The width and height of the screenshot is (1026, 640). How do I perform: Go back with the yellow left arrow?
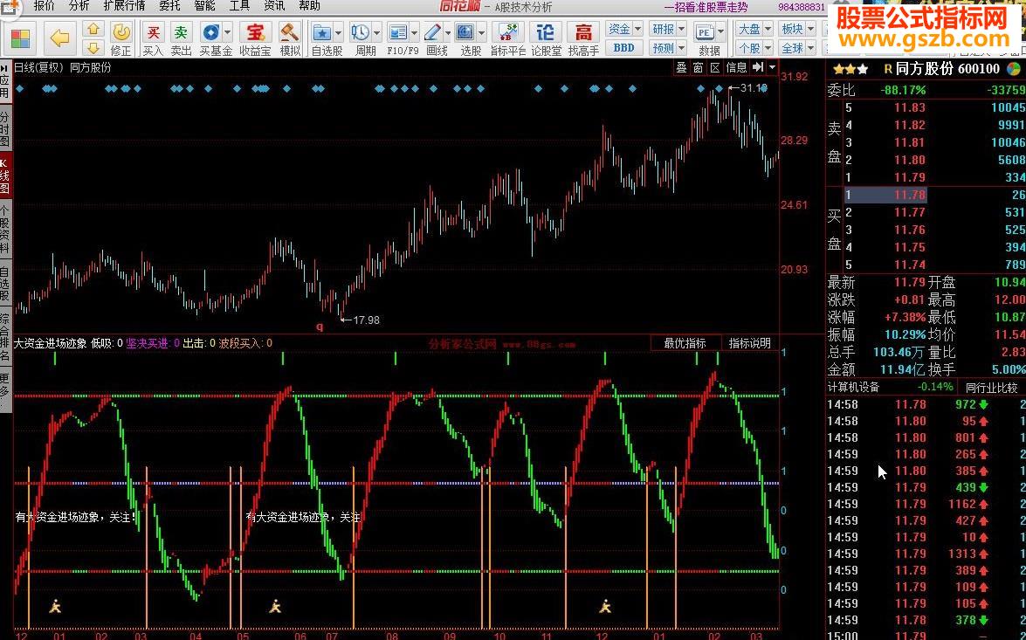pyautogui.click(x=59, y=38)
